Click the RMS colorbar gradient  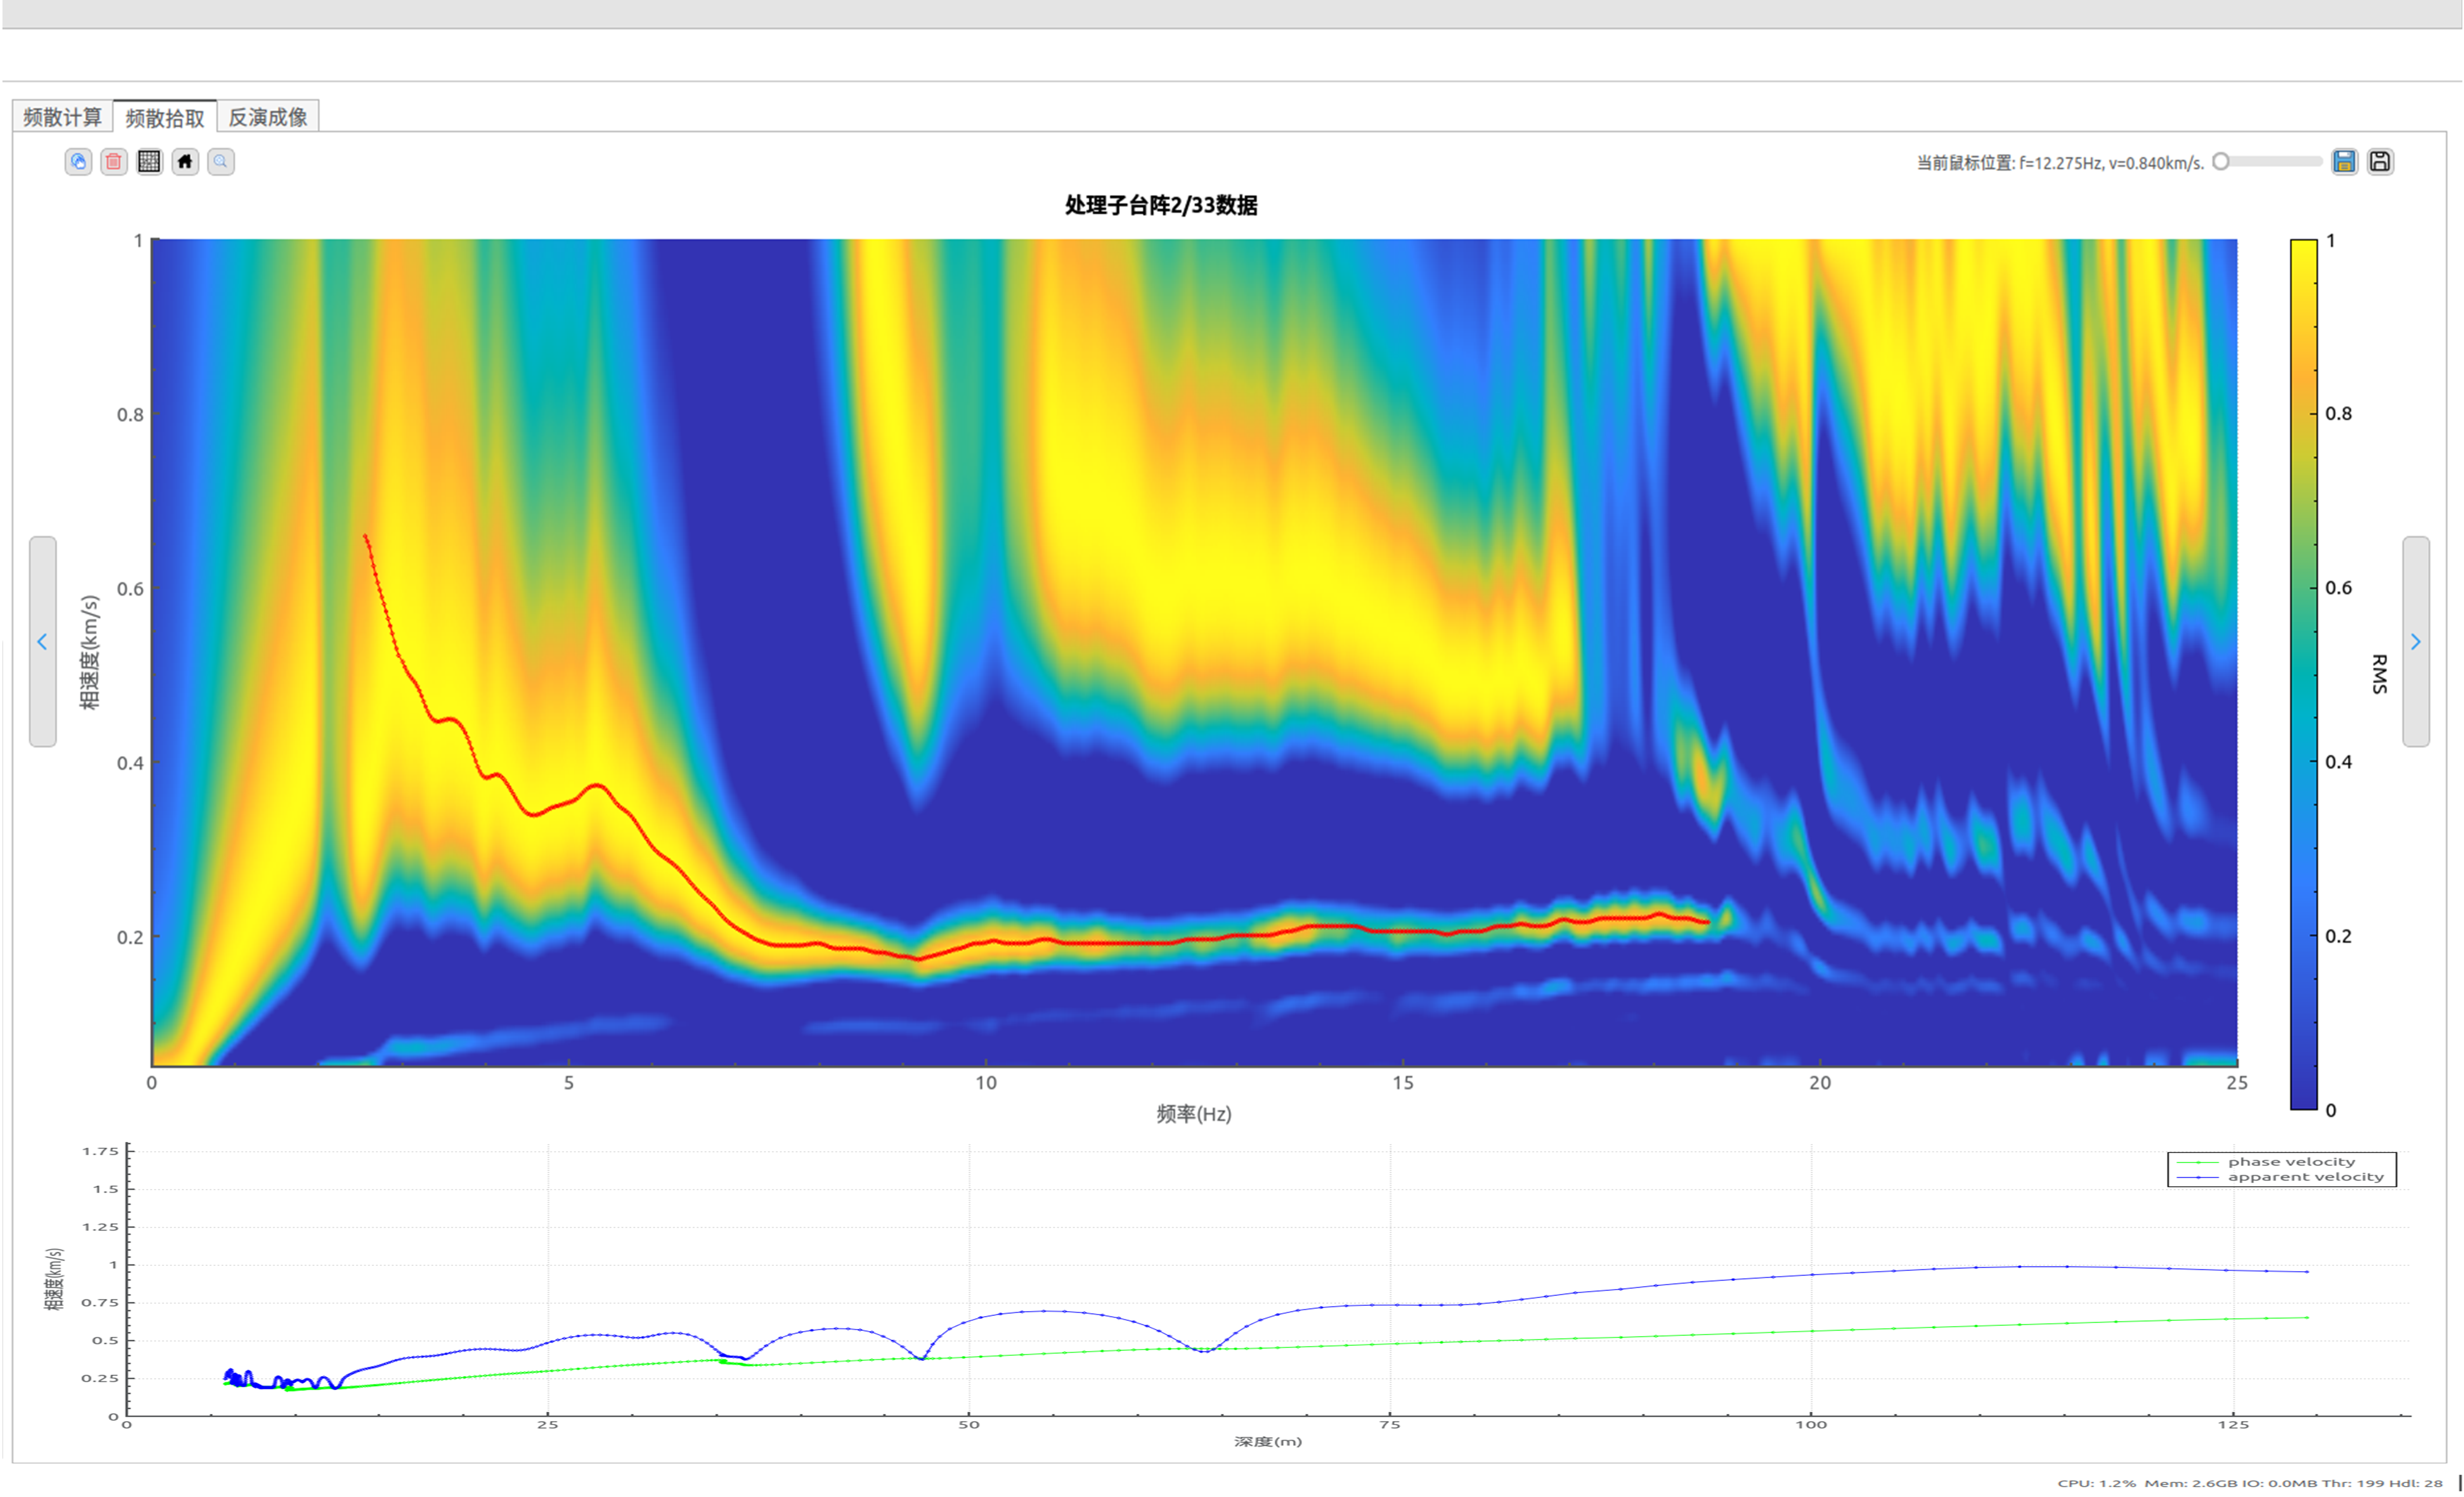[x=2304, y=674]
